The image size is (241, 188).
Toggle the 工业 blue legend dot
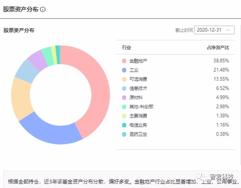124,70
